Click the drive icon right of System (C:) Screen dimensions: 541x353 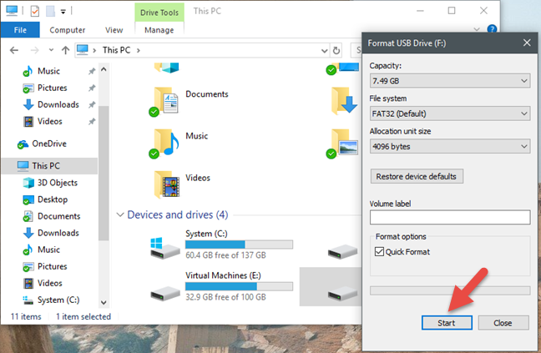click(x=343, y=252)
